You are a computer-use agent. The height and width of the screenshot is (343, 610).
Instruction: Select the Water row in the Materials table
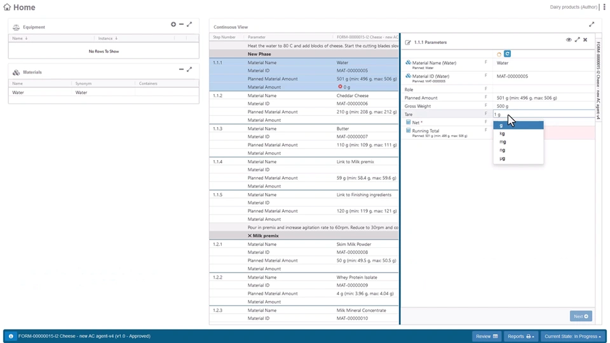[x=104, y=93]
